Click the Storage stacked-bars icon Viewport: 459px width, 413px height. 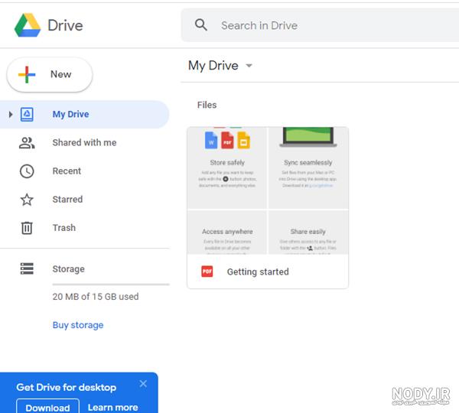(27, 268)
